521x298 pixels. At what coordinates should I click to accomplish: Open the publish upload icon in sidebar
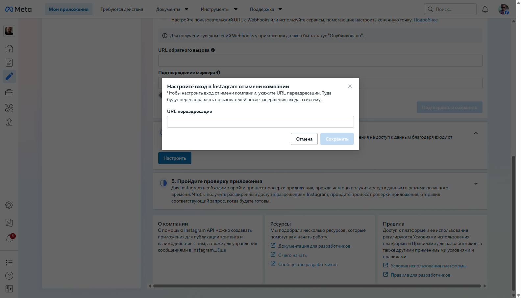[x=9, y=122]
